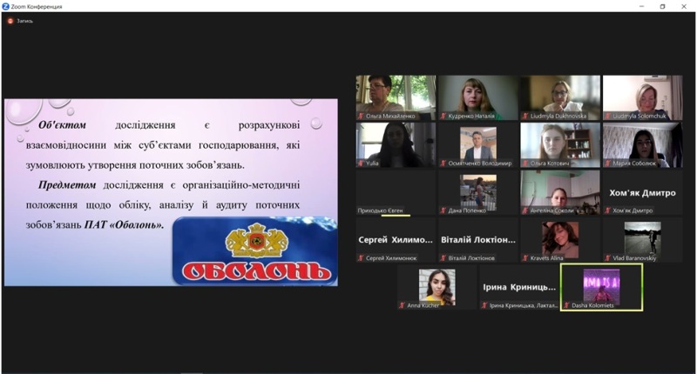Select Дана Попенко's participant tile

tap(478, 192)
